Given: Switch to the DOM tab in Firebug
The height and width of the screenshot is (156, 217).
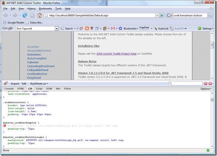Looking at the screenshot, I should (49, 89).
